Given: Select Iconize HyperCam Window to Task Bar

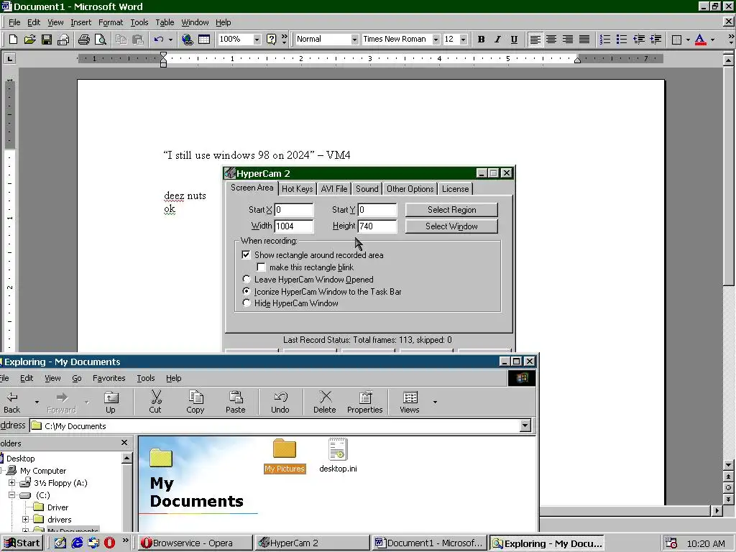Looking at the screenshot, I should [247, 292].
